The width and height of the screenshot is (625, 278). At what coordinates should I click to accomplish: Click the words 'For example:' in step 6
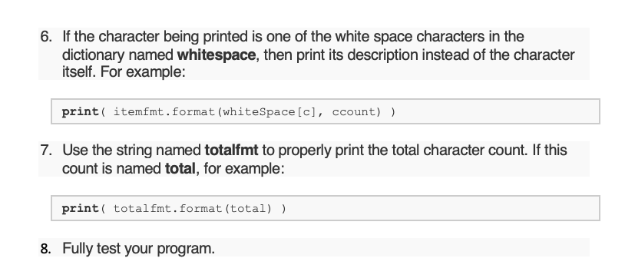point(143,72)
